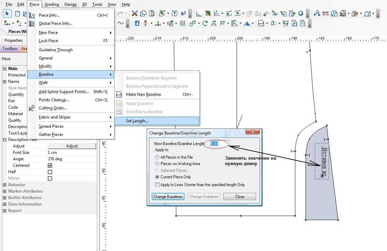Choose Set Length from Baseline submenu

coord(137,121)
